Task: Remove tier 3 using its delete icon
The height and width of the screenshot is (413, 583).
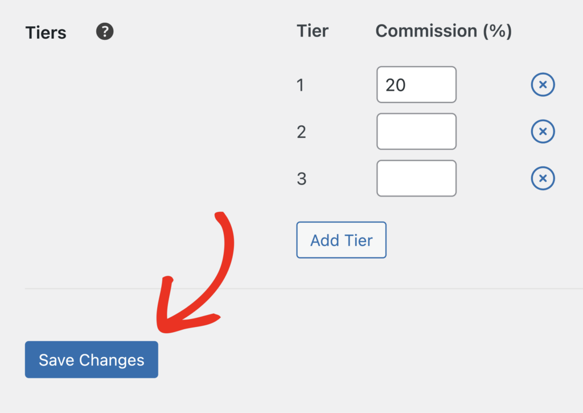Action: (543, 178)
